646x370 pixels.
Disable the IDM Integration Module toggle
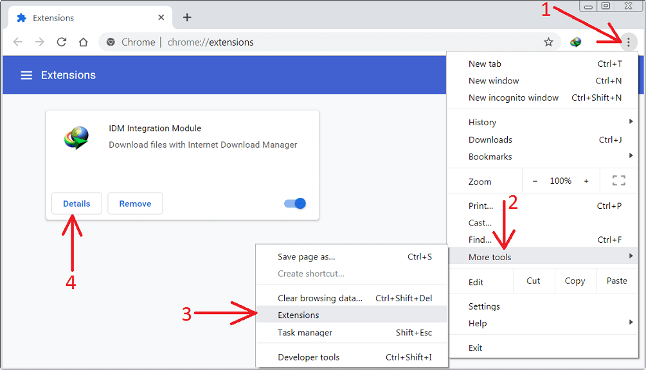point(294,202)
